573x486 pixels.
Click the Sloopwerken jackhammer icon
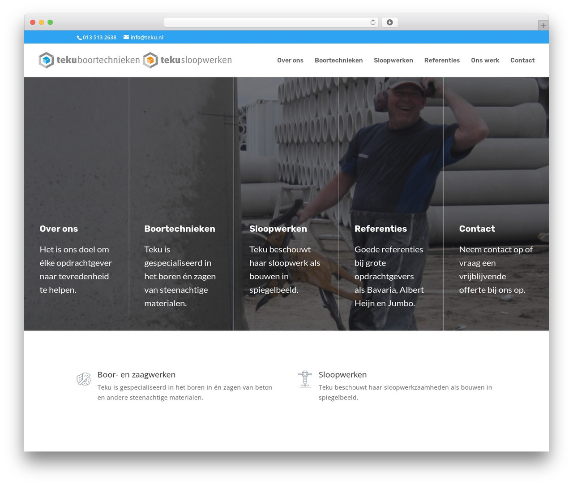(305, 379)
